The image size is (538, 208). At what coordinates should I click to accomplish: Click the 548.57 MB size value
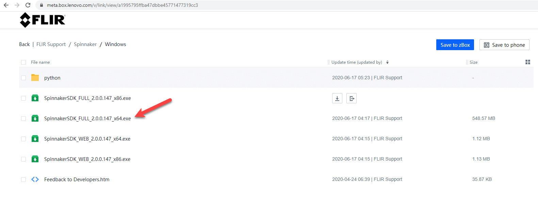coord(484,118)
